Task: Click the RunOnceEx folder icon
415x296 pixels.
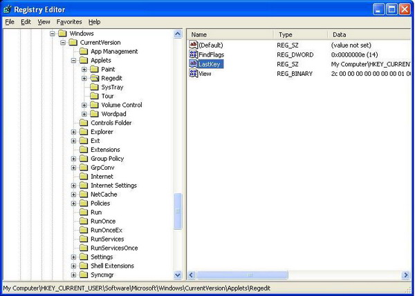Action: (x=84, y=230)
